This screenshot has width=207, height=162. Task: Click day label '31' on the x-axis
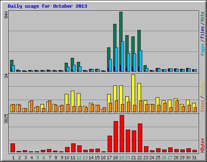(194, 158)
